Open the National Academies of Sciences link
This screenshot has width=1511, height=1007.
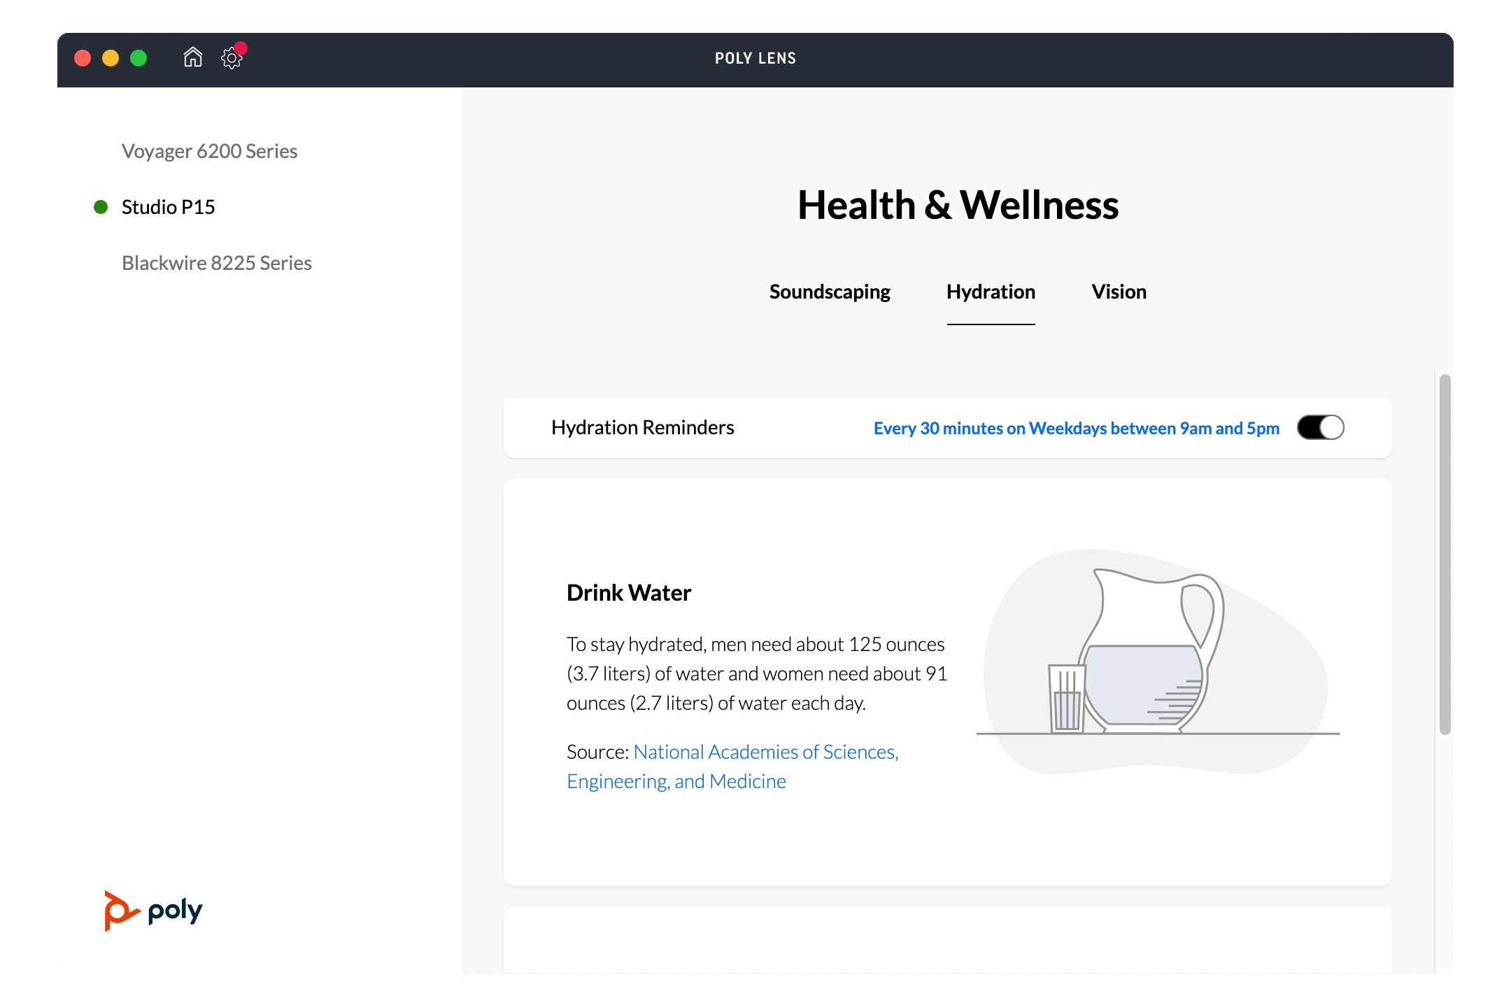765,752
